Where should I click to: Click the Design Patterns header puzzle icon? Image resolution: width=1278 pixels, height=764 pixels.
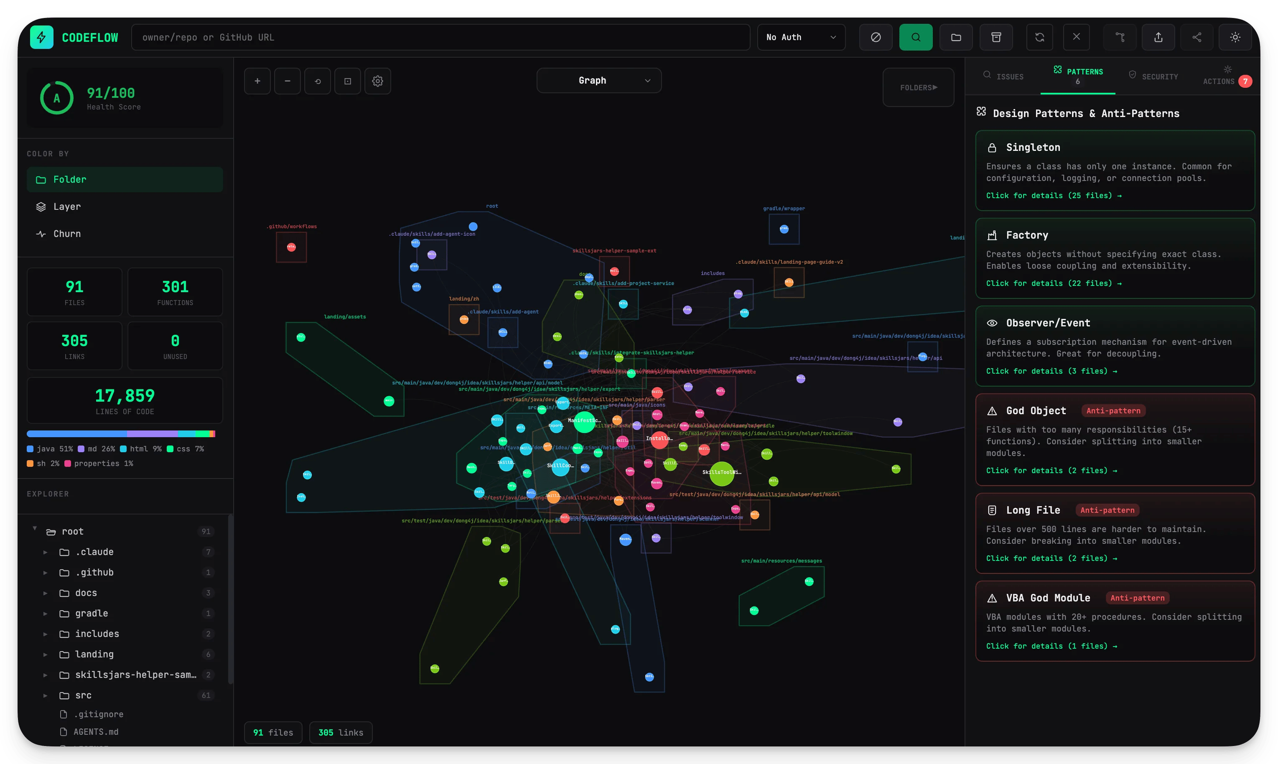[x=981, y=111]
